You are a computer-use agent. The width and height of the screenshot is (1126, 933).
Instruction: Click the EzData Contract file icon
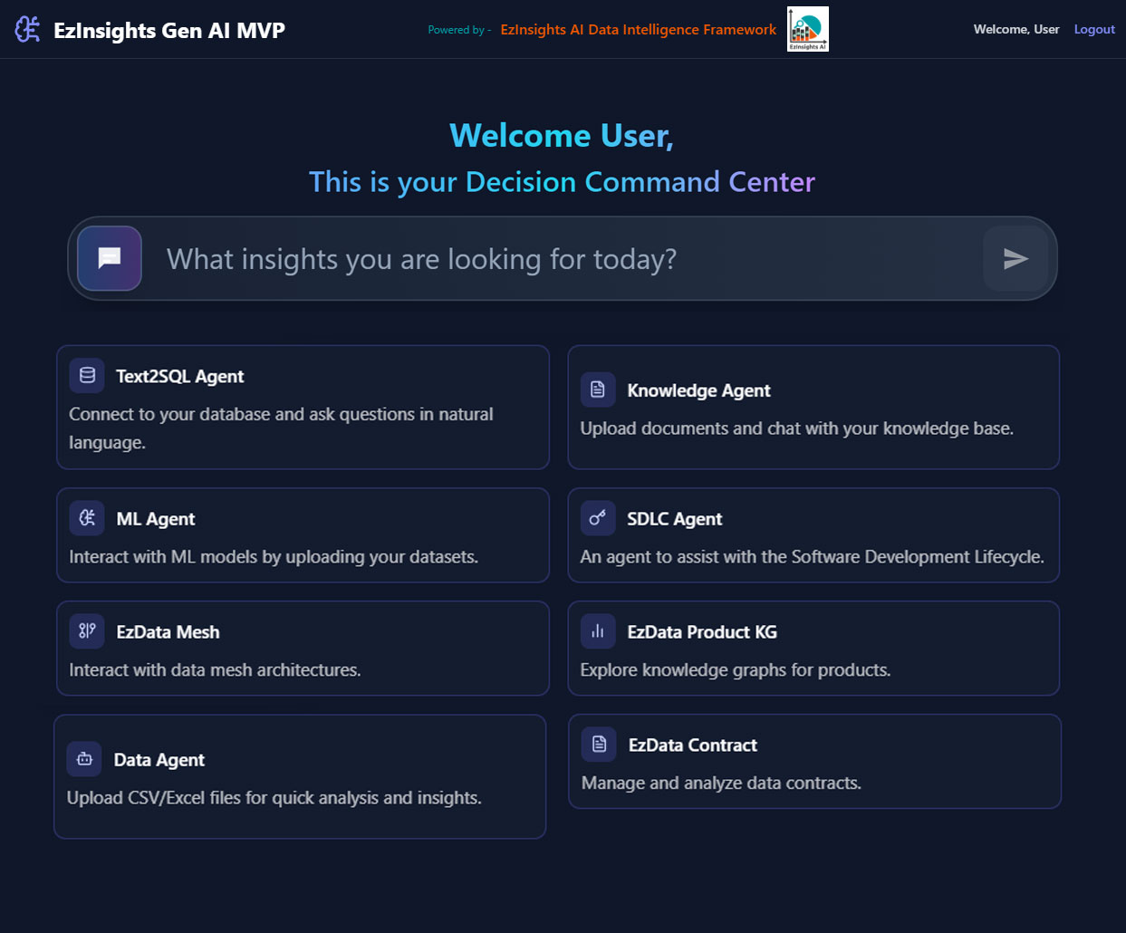point(599,745)
